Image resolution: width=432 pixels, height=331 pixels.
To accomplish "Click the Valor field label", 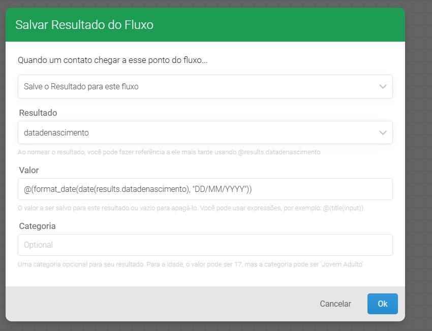I will [x=29, y=170].
